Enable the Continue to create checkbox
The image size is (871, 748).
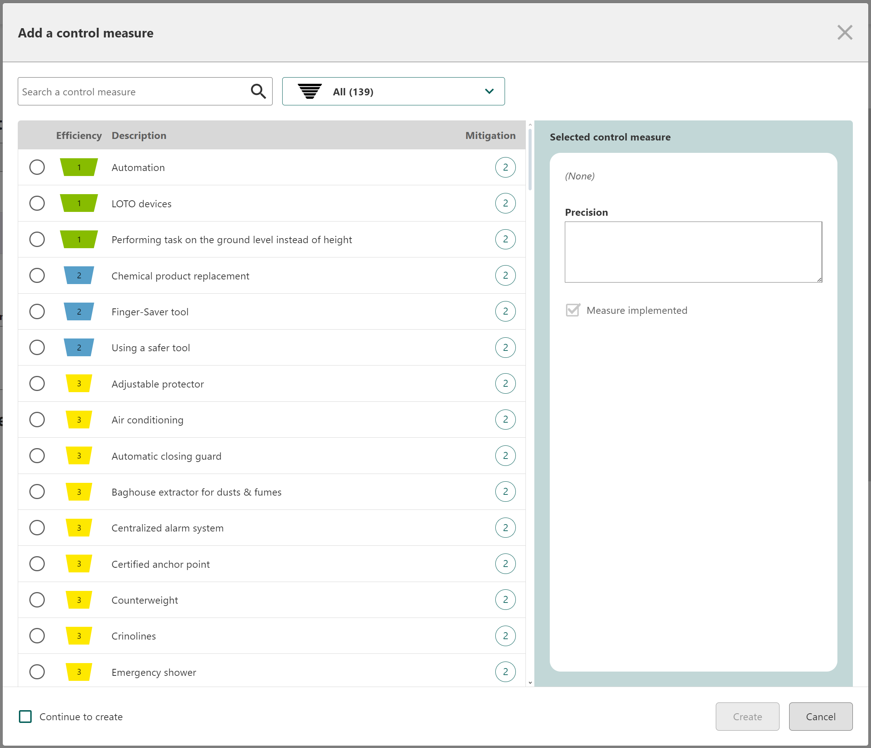click(x=25, y=716)
